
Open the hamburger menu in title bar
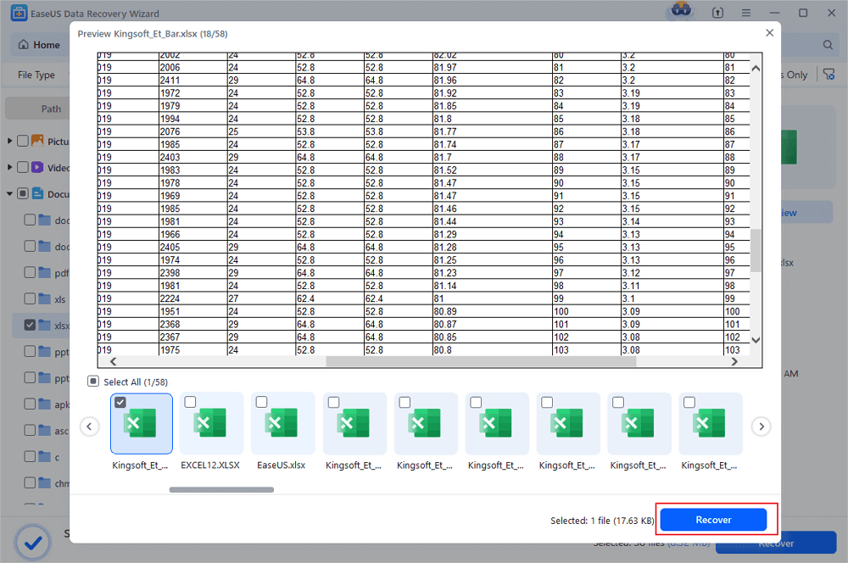tap(748, 14)
